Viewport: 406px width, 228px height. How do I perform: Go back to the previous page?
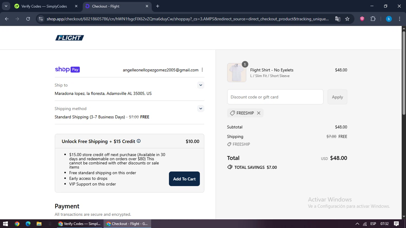click(7, 19)
